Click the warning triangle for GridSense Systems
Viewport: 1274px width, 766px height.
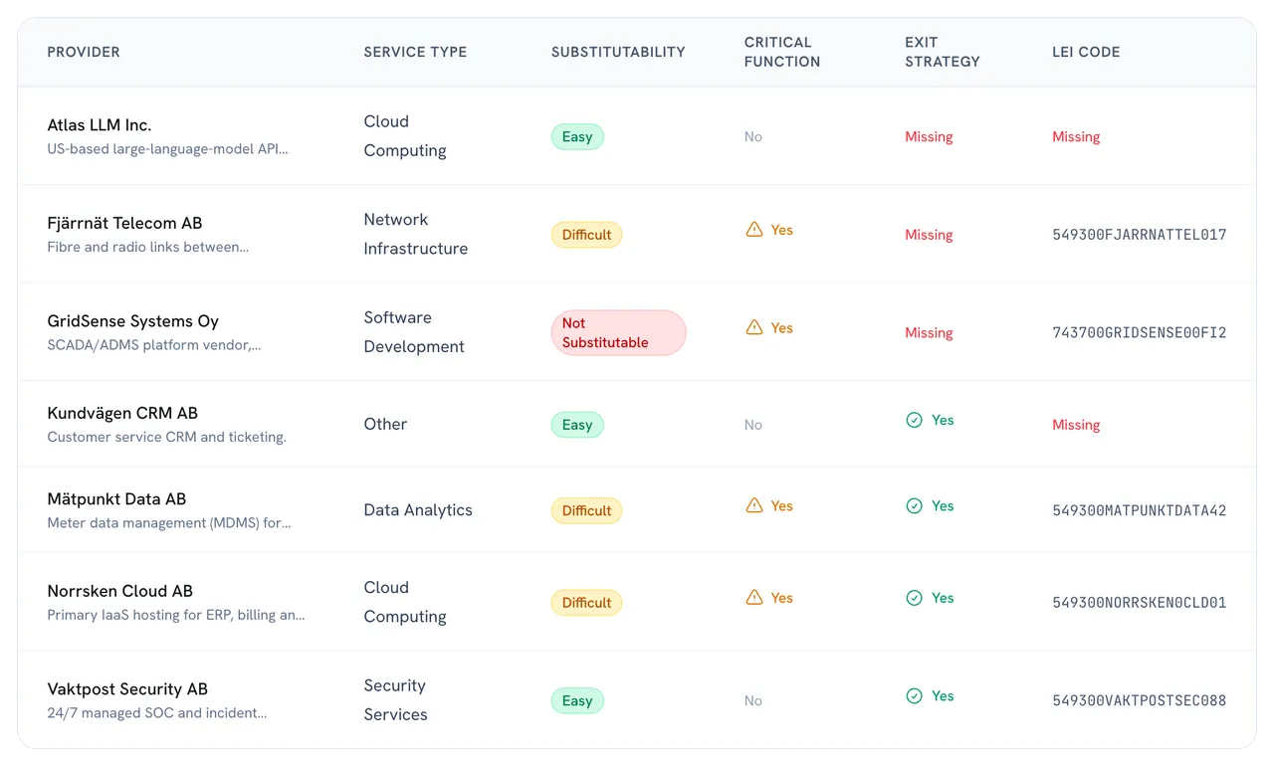click(x=754, y=327)
